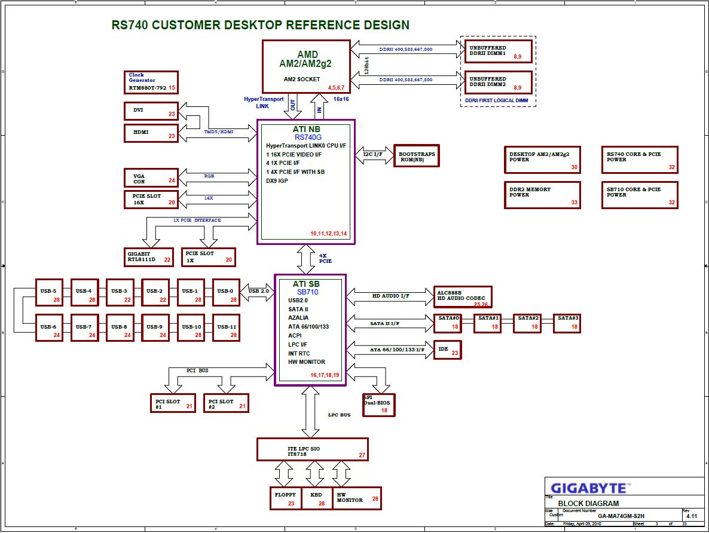Screen dimensions: 709x533
Task: Click the UNBUFFERED DDRII DIMM2 block
Action: coord(499,82)
